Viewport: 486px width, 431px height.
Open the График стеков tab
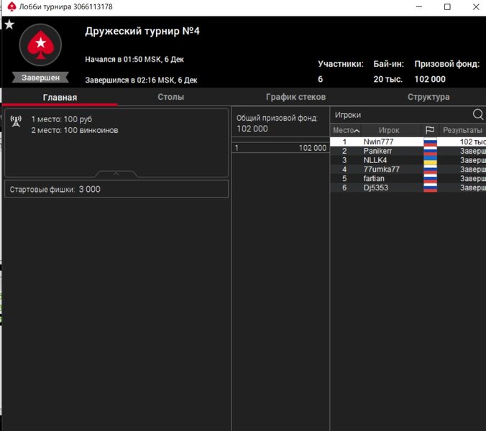[x=295, y=97]
